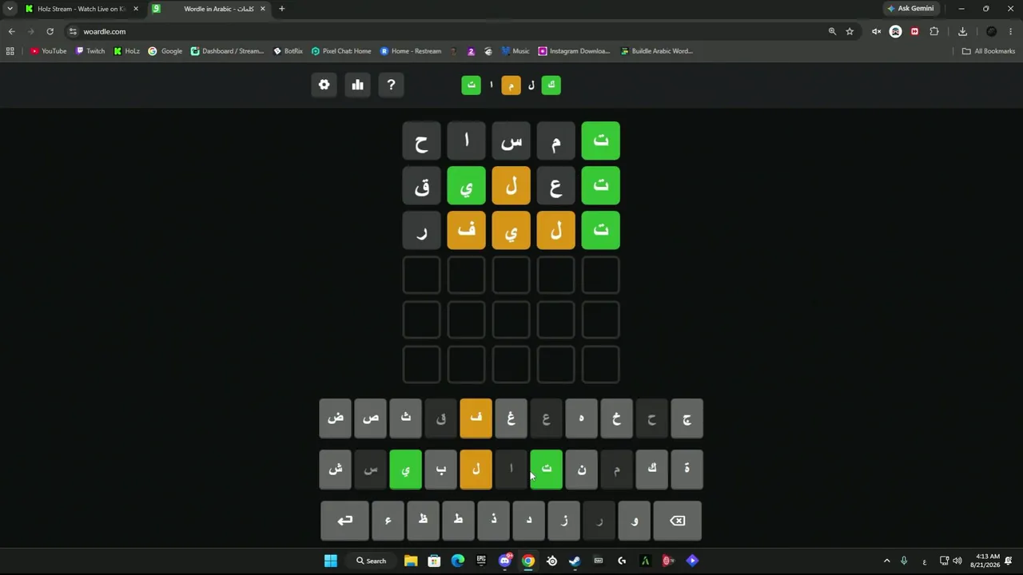The width and height of the screenshot is (1023, 575).
Task: Switch to the Holz Stream tab
Action: click(x=82, y=9)
